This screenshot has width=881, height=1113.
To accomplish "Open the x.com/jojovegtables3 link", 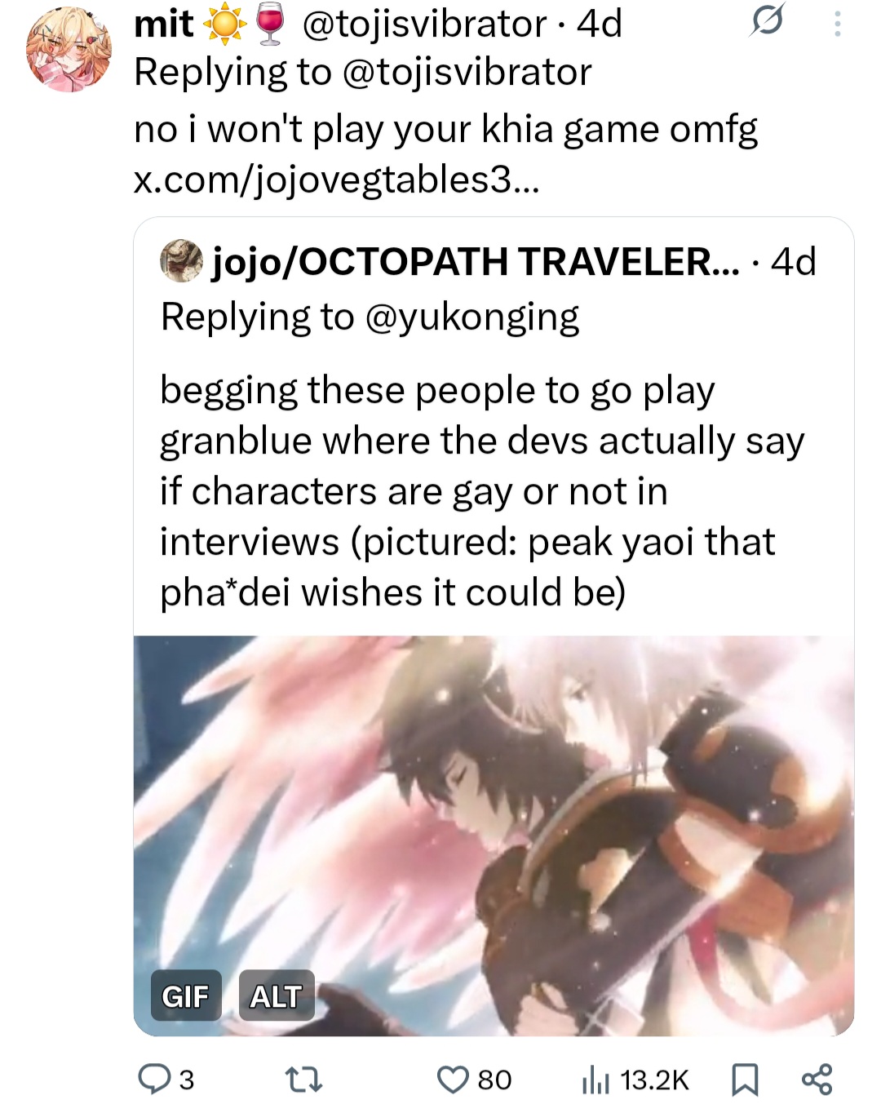I will (x=336, y=180).
